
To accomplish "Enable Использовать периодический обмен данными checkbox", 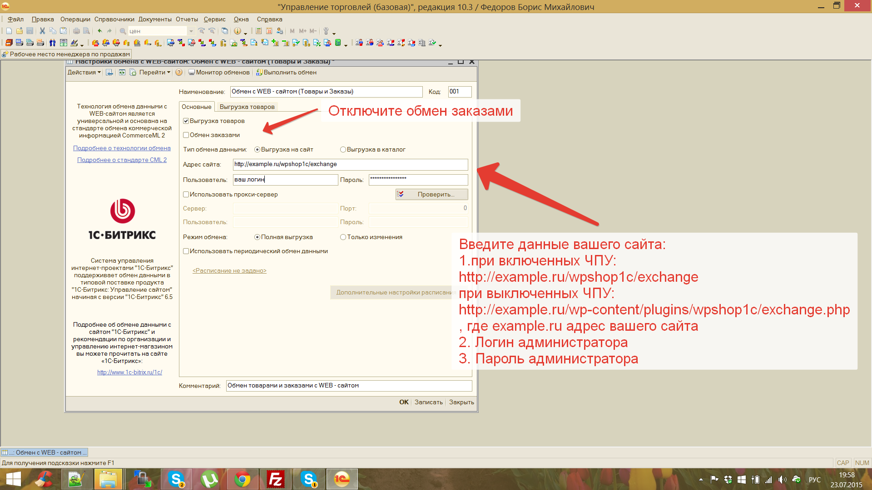I will [186, 251].
